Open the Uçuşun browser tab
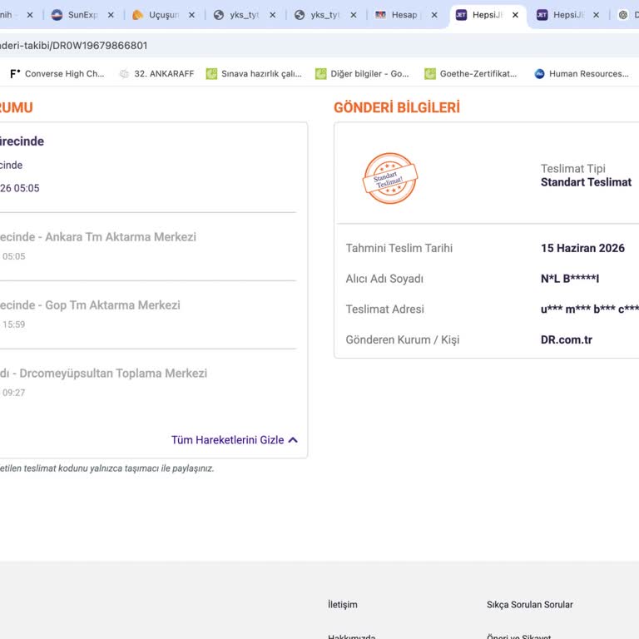Viewport: 639px width, 639px height. click(x=163, y=15)
